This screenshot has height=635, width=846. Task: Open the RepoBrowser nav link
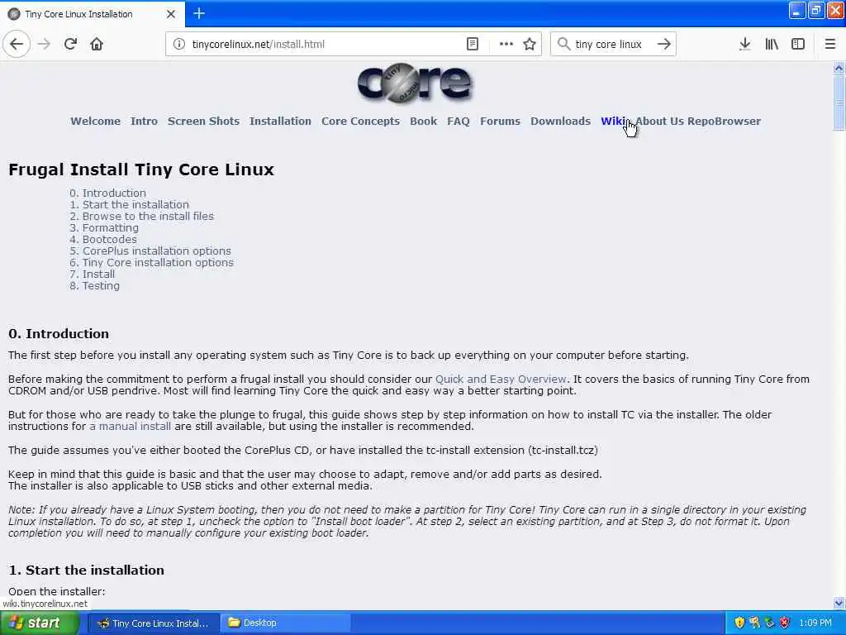pos(724,121)
